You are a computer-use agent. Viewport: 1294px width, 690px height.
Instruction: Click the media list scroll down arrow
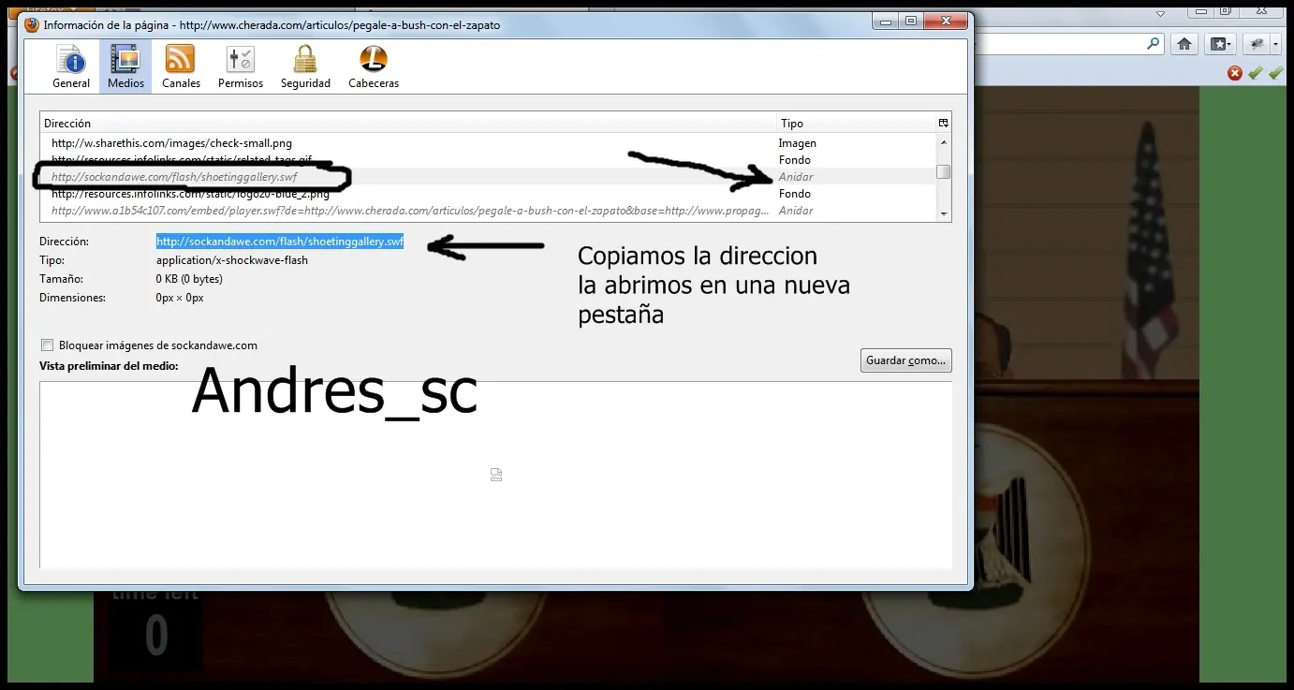tap(944, 213)
